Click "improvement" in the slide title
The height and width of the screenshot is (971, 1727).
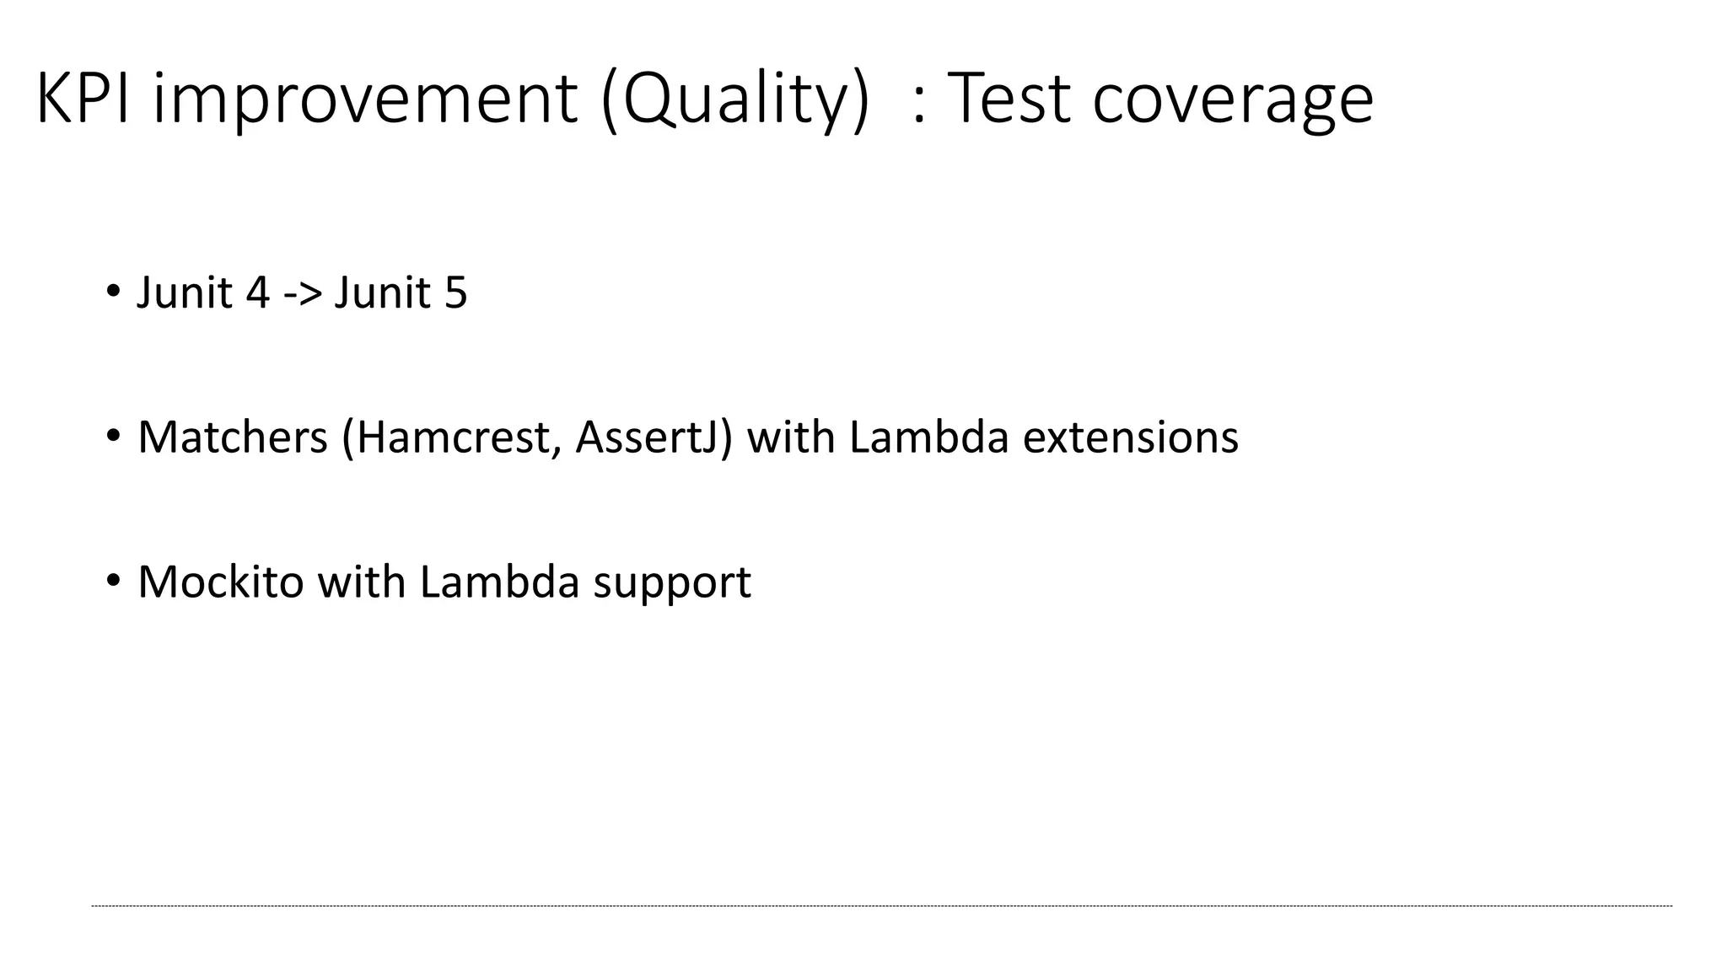point(365,99)
